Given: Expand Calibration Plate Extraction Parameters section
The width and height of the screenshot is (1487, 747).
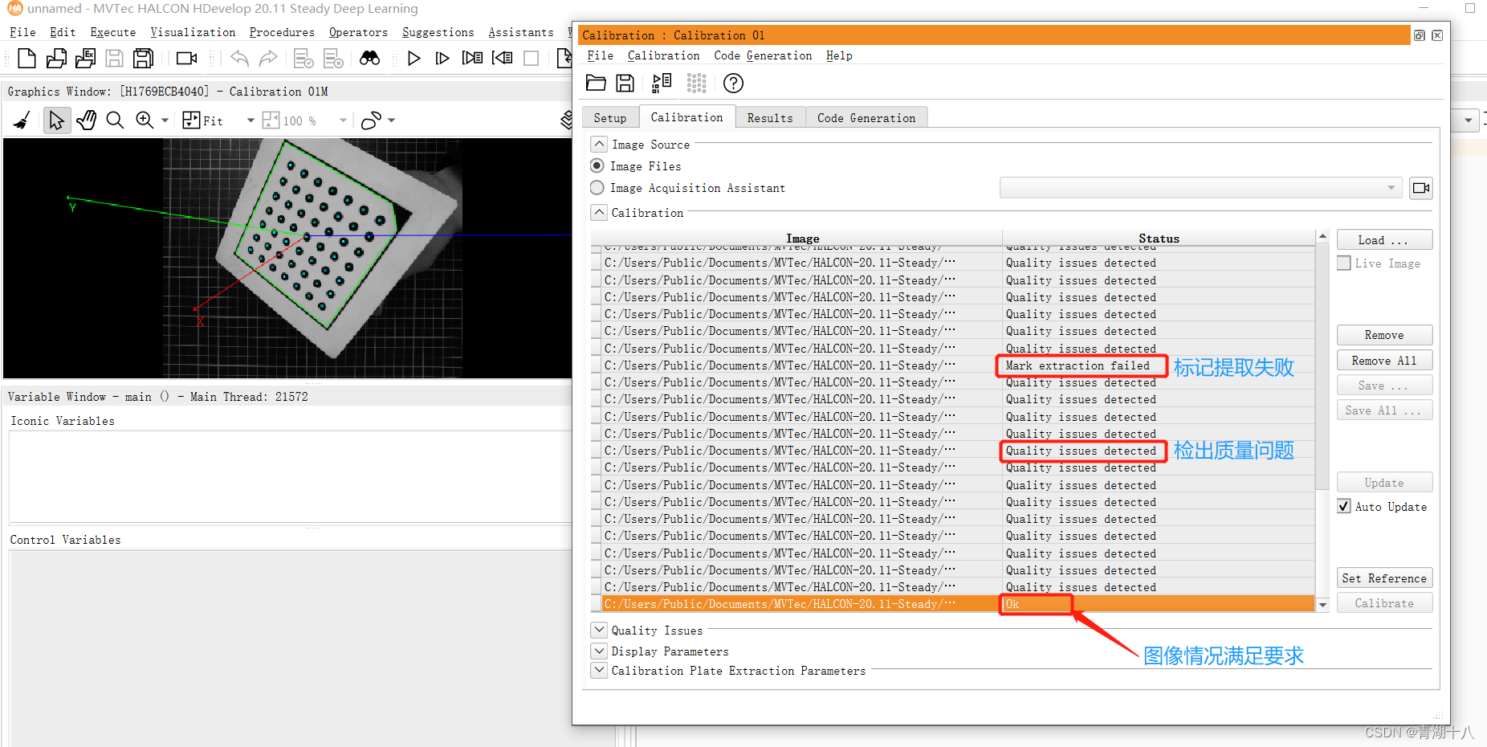Looking at the screenshot, I should (599, 670).
